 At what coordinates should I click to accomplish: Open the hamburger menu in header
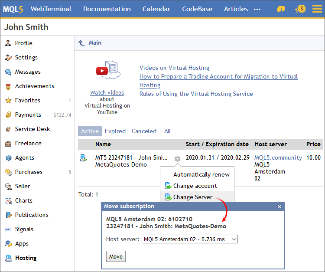point(317,9)
